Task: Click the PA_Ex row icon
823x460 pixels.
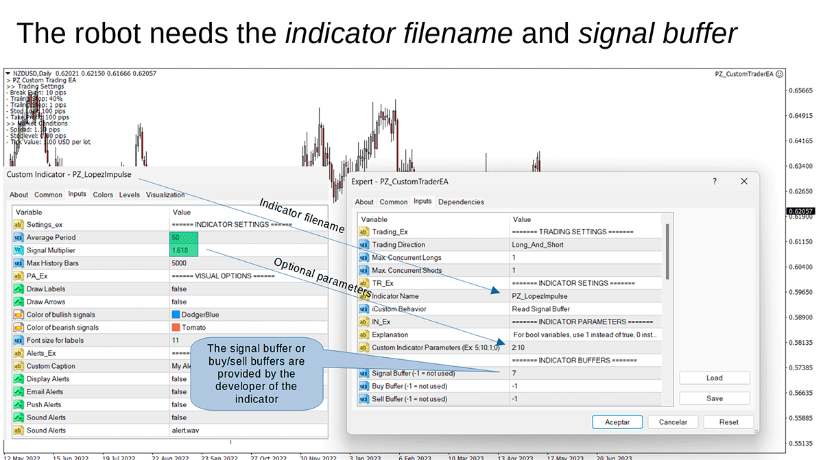Action: click(19, 276)
